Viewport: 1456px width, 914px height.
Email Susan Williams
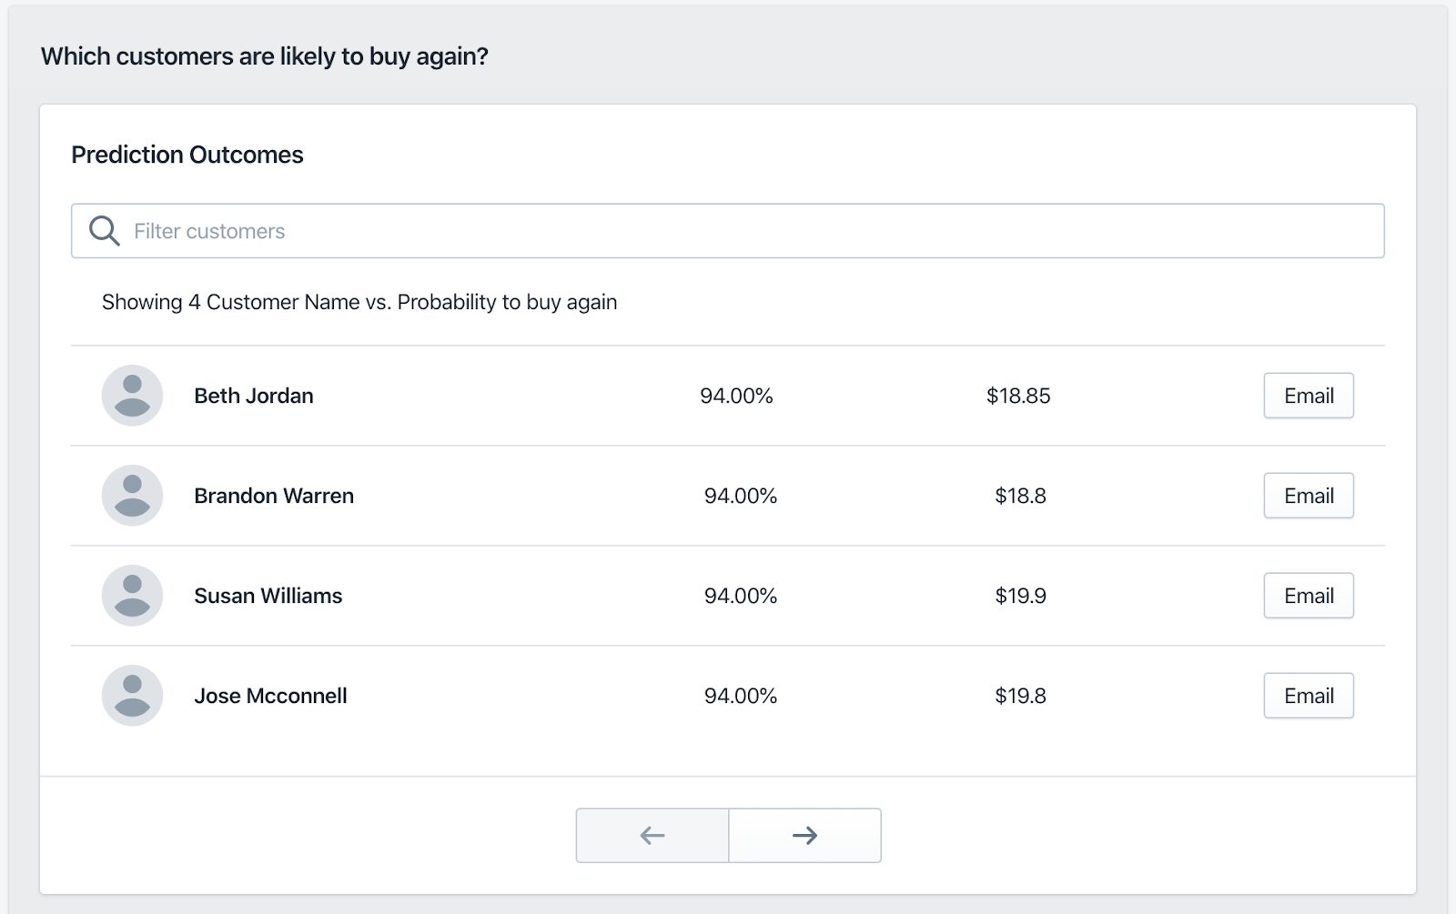coord(1308,596)
